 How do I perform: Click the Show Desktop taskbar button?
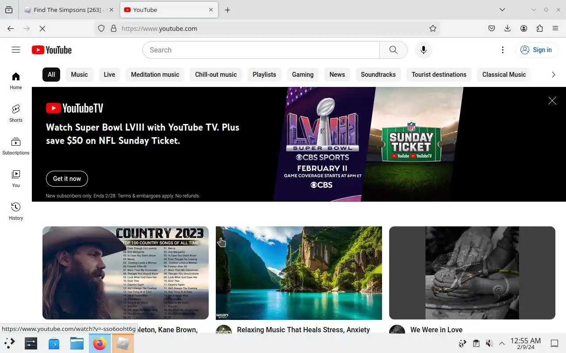555,343
